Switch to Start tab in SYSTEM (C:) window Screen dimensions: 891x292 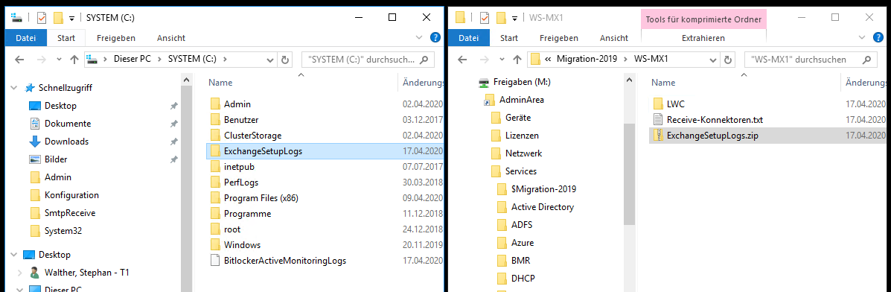pyautogui.click(x=66, y=38)
